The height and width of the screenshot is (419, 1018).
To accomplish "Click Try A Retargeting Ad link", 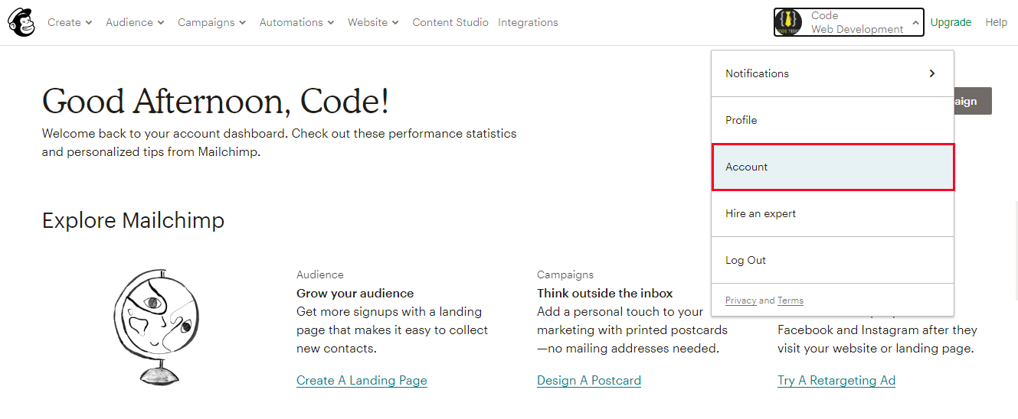I will tap(836, 380).
